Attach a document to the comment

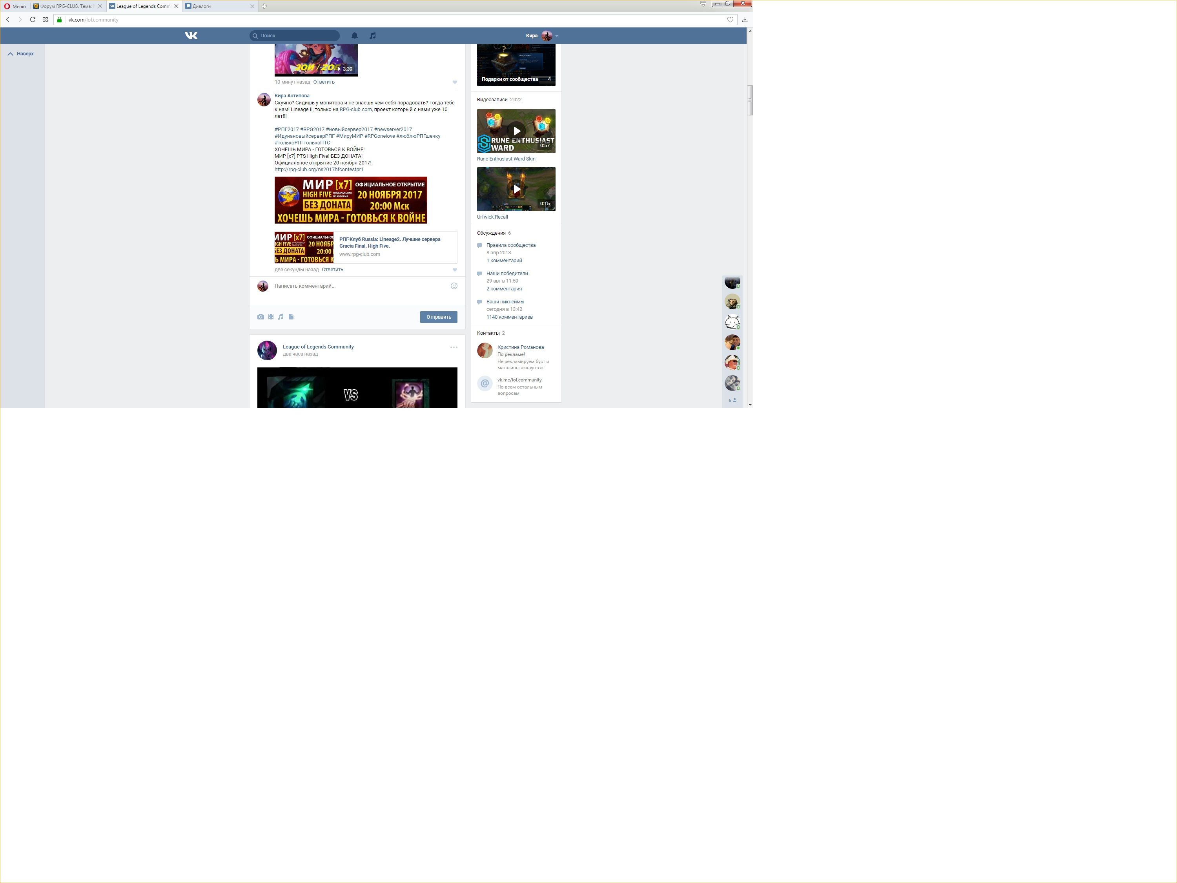[291, 317]
